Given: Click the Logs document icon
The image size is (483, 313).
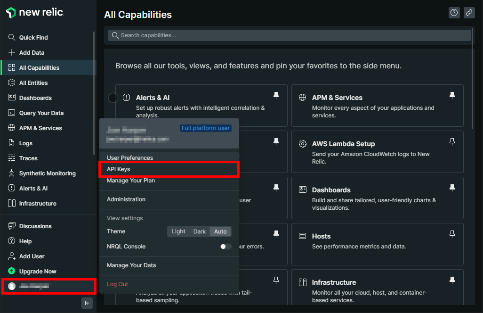Looking at the screenshot, I should point(12,143).
